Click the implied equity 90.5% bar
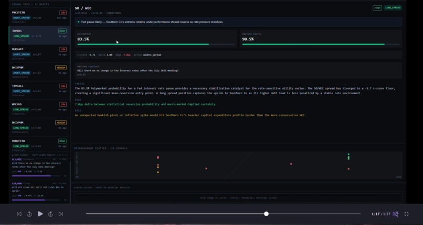This screenshot has height=225, width=423. [x=321, y=44]
